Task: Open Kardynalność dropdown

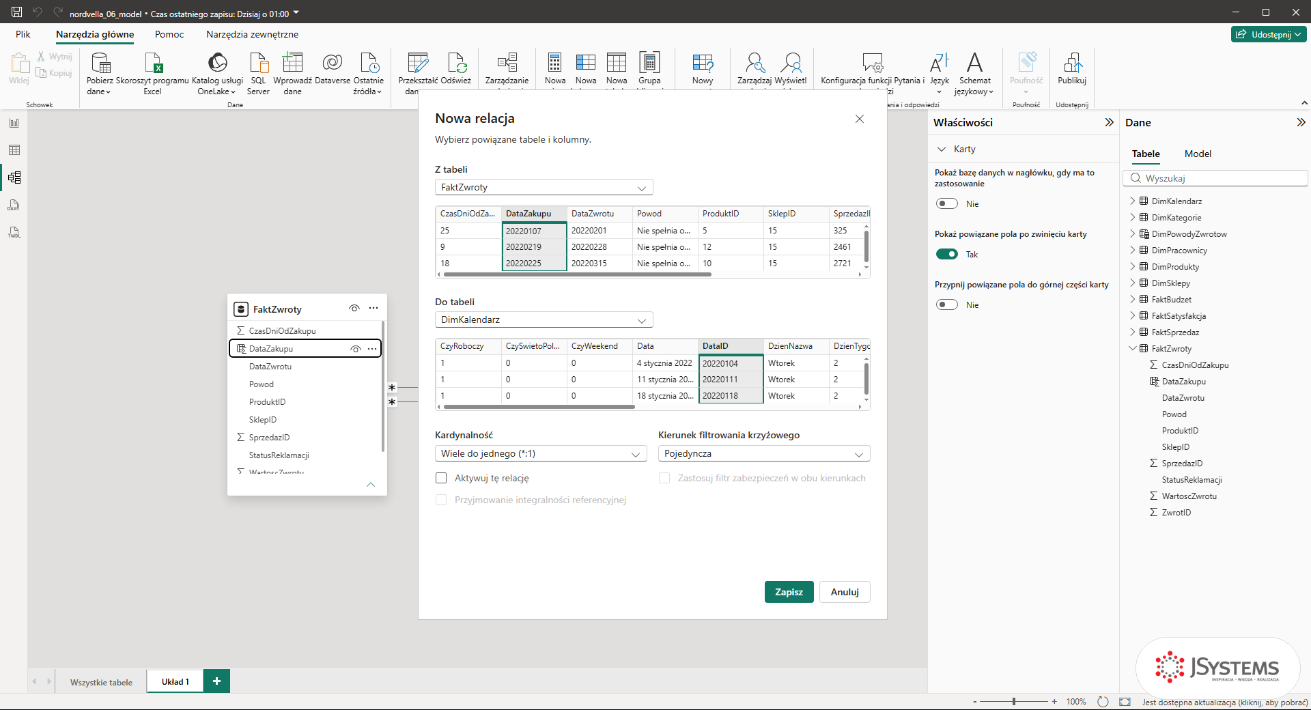Action: tap(540, 453)
